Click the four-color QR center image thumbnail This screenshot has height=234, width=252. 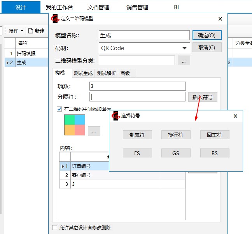(x=75, y=125)
